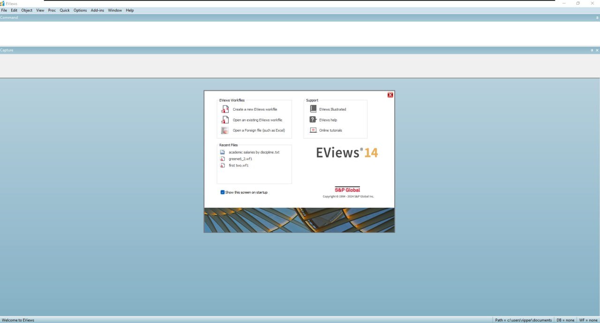Click inside the Command window input area
The height and width of the screenshot is (323, 600).
300,33
